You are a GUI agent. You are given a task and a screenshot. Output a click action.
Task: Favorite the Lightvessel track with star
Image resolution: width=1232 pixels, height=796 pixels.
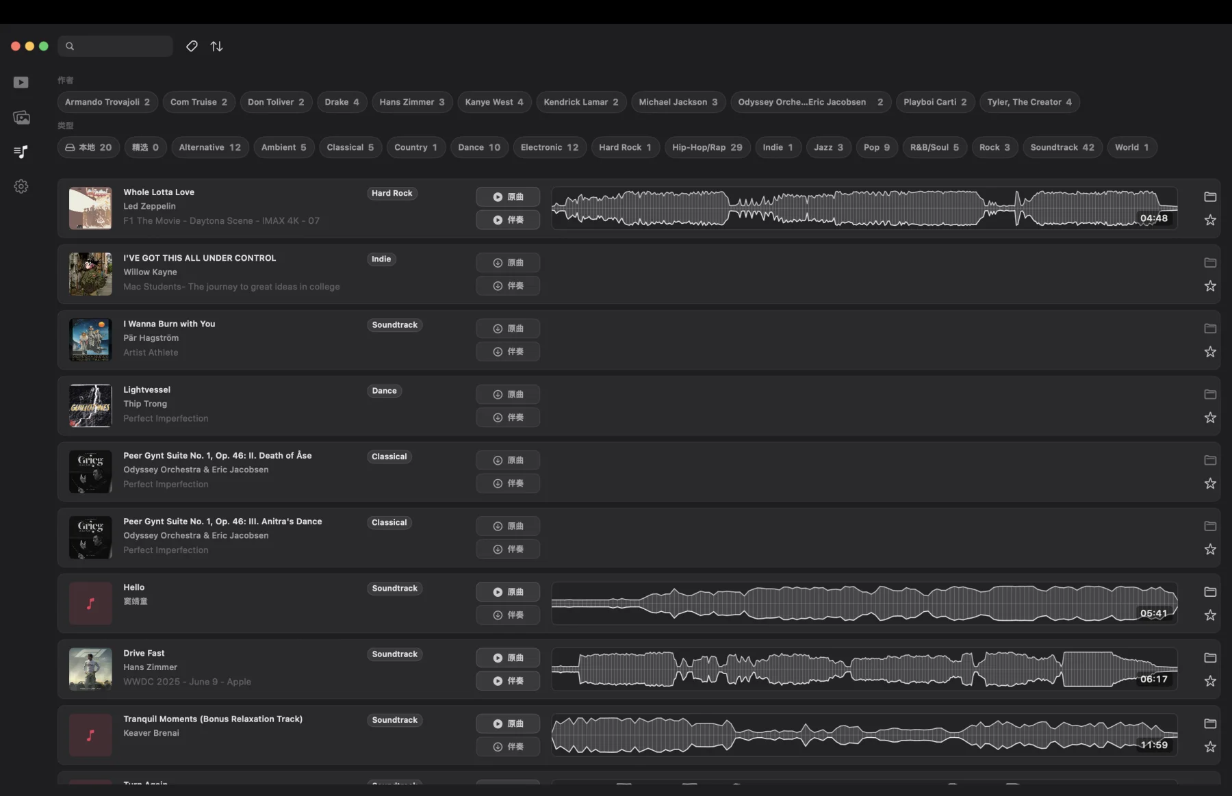click(1210, 418)
